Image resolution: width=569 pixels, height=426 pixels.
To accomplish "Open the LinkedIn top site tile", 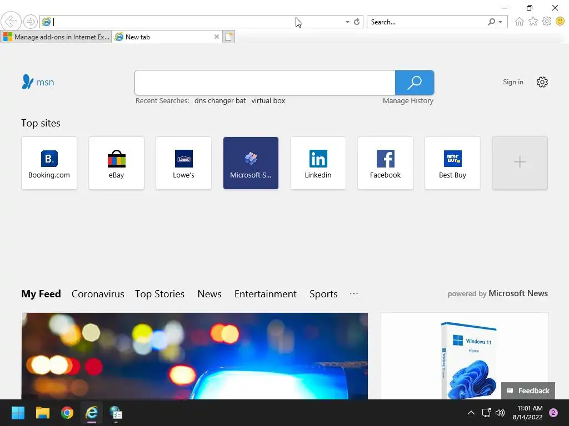I will click(318, 163).
